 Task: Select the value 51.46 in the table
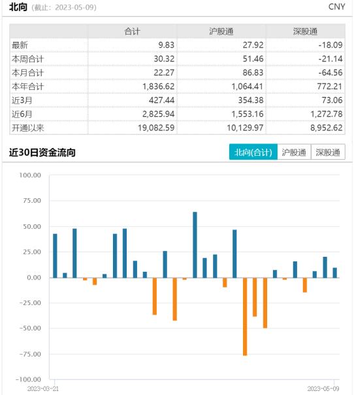click(253, 59)
